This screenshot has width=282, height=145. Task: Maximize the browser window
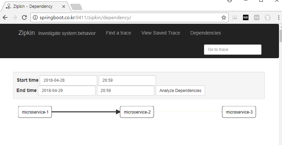pyautogui.click(x=261, y=1)
